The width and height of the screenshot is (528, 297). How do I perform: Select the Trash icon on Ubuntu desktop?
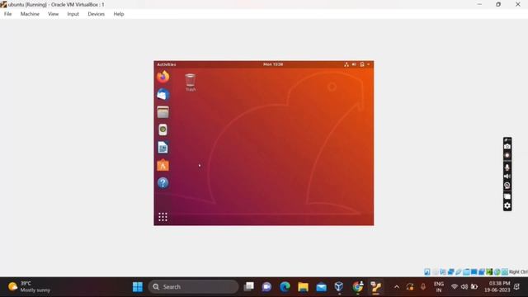point(191,82)
